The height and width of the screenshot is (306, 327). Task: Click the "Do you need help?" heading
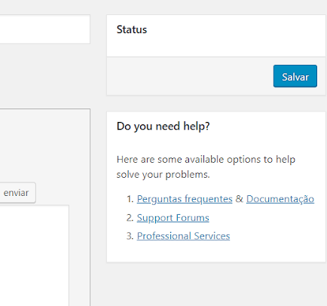(x=163, y=126)
